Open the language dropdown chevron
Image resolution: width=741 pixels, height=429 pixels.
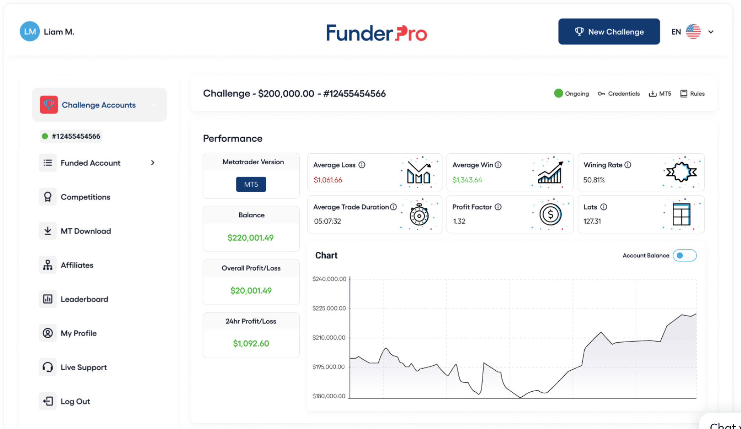coord(711,32)
